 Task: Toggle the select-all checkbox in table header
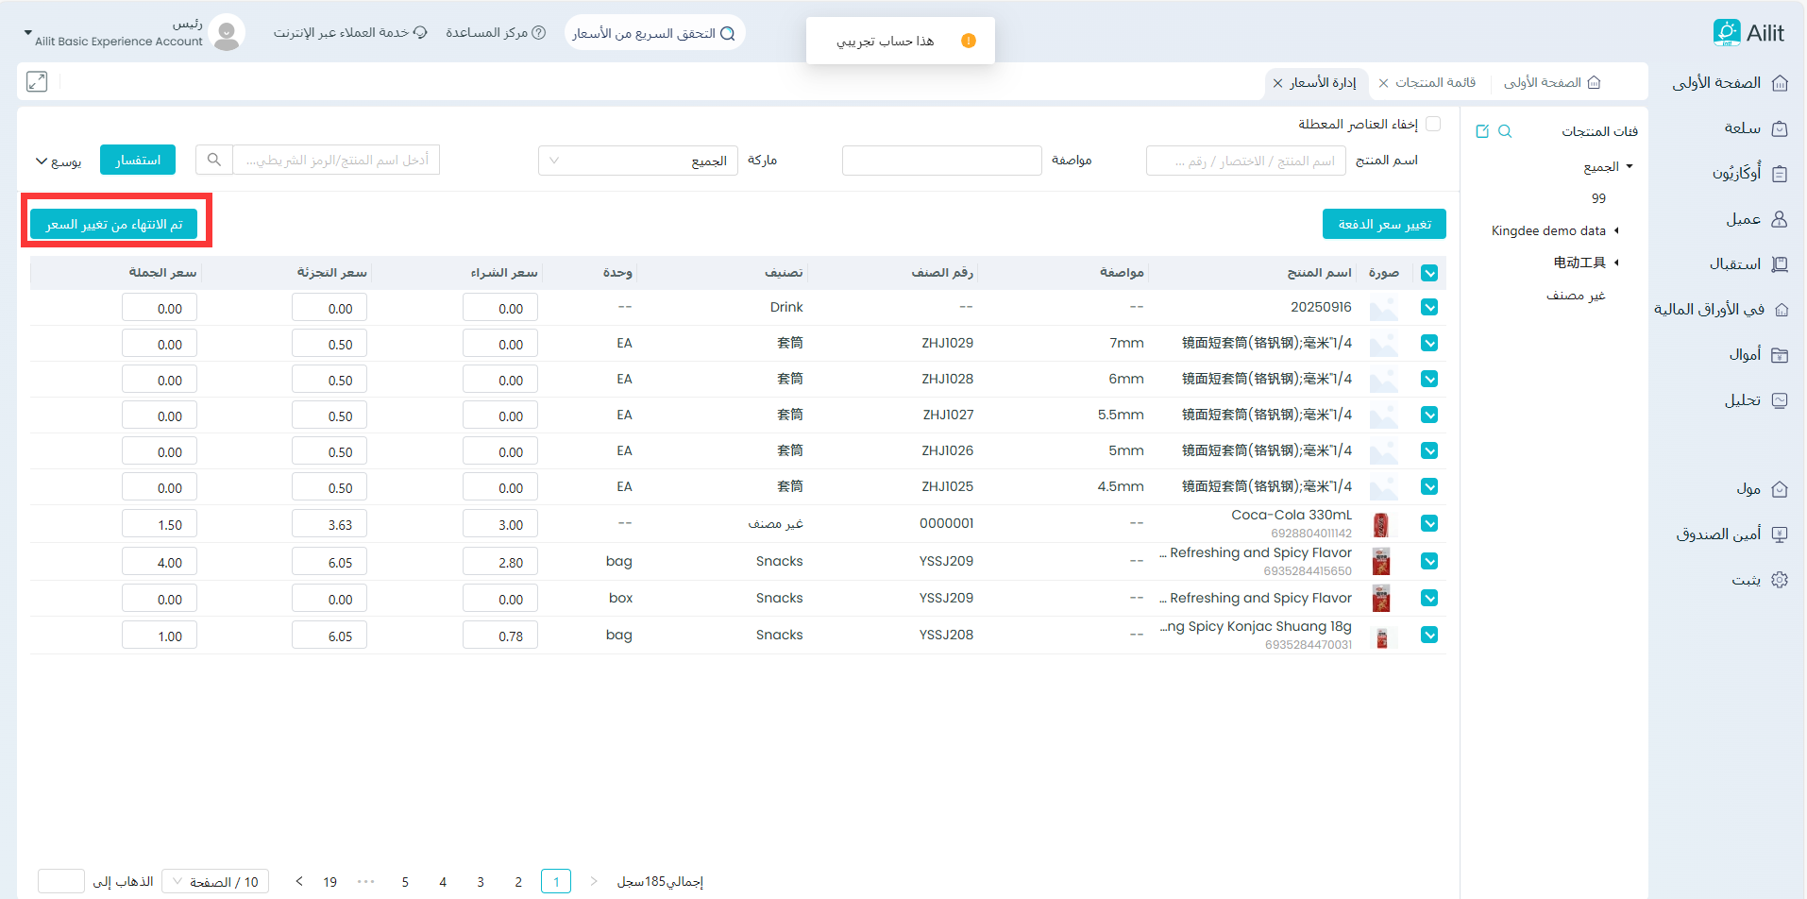(1429, 273)
